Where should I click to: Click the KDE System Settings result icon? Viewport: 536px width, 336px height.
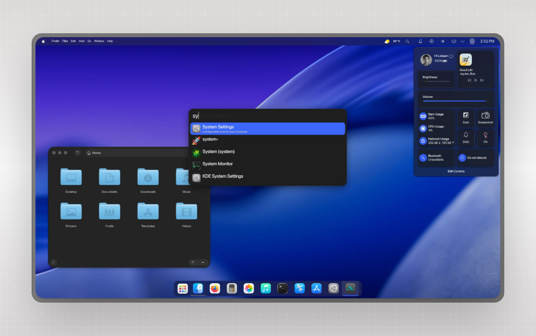pyautogui.click(x=196, y=177)
